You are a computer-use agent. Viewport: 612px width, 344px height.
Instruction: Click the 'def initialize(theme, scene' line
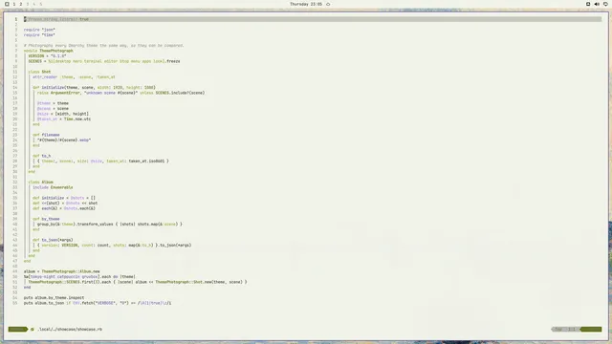pos(94,87)
